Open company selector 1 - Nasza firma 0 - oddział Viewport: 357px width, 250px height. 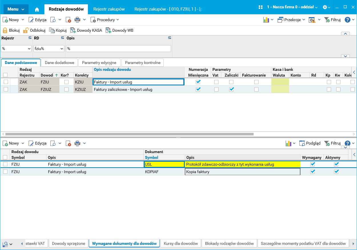click(x=292, y=7)
